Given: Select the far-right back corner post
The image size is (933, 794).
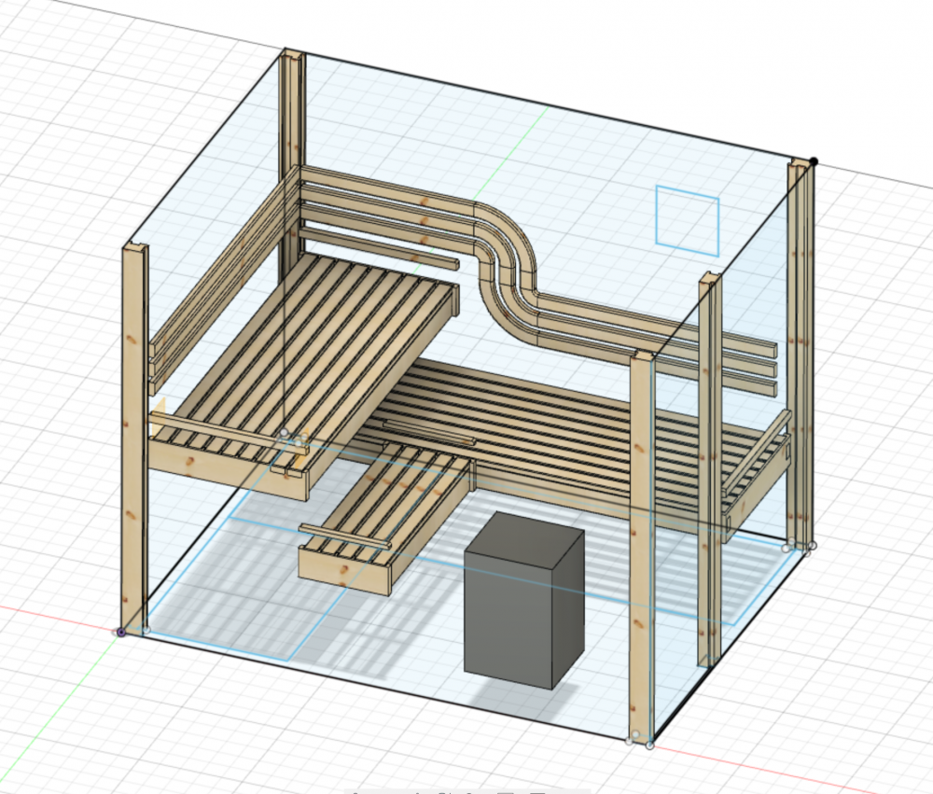Looking at the screenshot, I should pos(801,355).
